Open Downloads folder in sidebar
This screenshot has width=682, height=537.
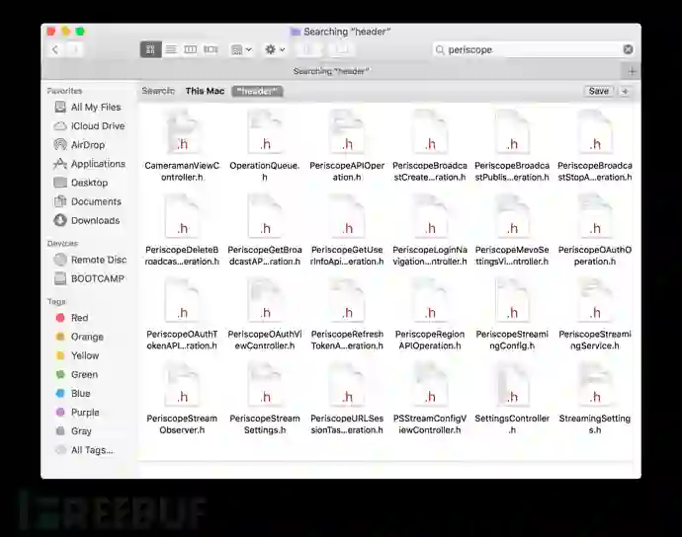[87, 220]
